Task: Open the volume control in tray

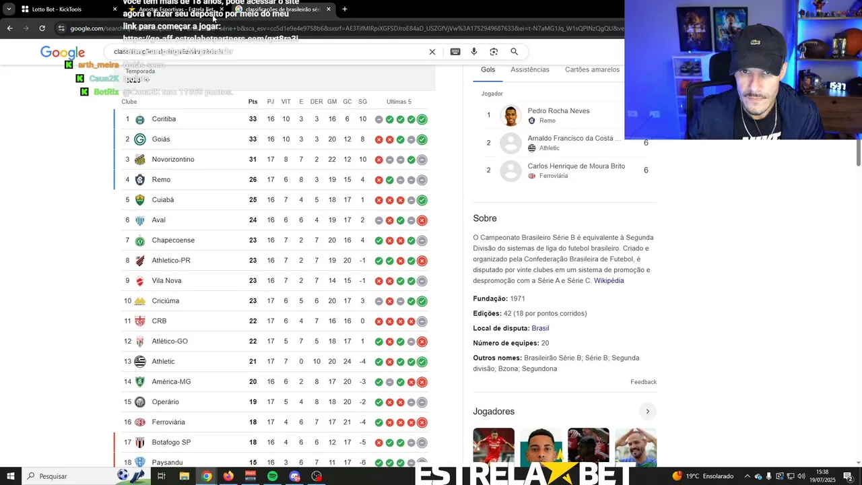Action: [801, 476]
